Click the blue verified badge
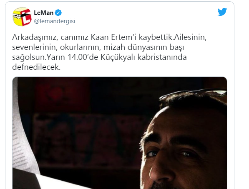 point(58,12)
